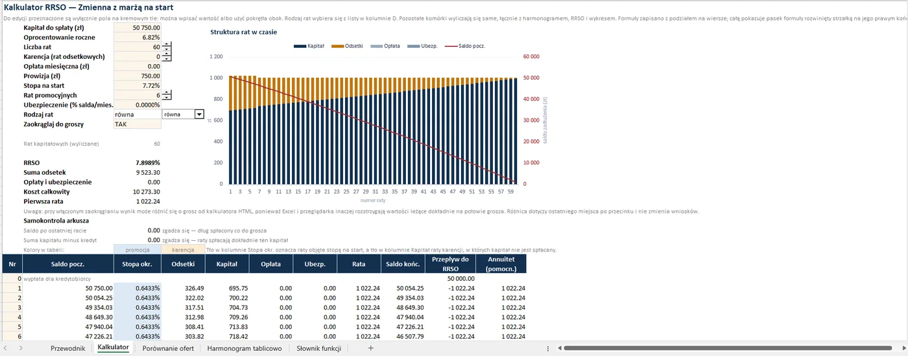The width and height of the screenshot is (908, 356).
Task: Select Karencja value cell 0
Action: coord(137,57)
